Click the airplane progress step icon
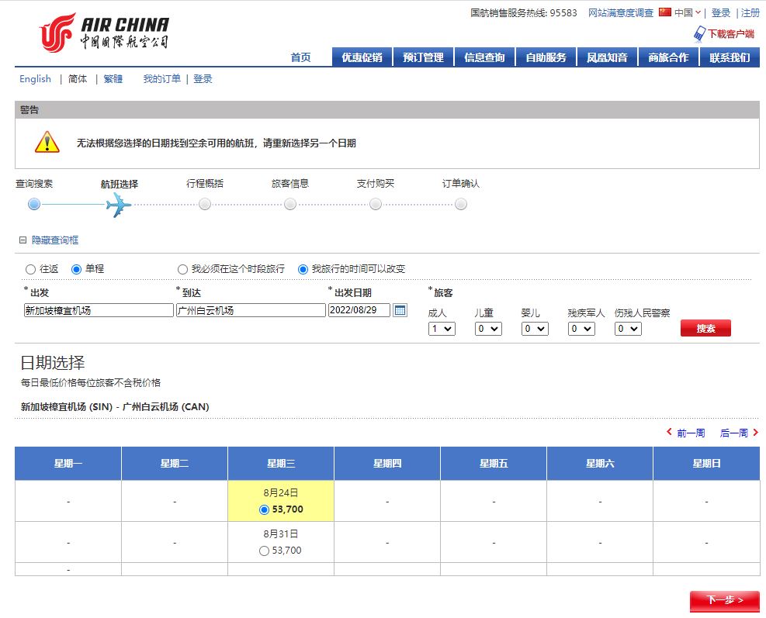Screen dimensions: 766x618 point(119,205)
